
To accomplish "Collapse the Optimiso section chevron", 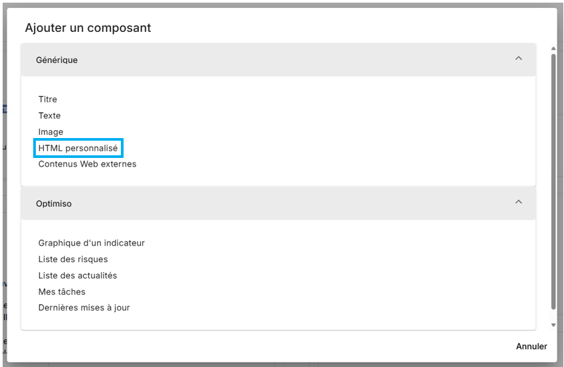I will tap(519, 202).
